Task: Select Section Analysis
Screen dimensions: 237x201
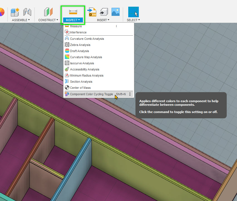Action: pyautogui.click(x=99, y=82)
